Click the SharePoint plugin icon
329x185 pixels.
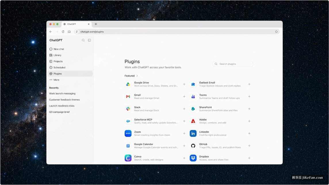193,109
